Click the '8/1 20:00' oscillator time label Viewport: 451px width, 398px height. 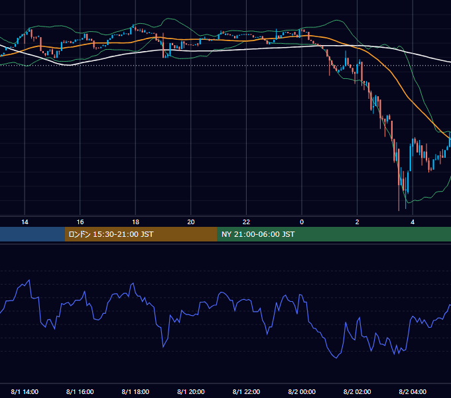(191, 391)
